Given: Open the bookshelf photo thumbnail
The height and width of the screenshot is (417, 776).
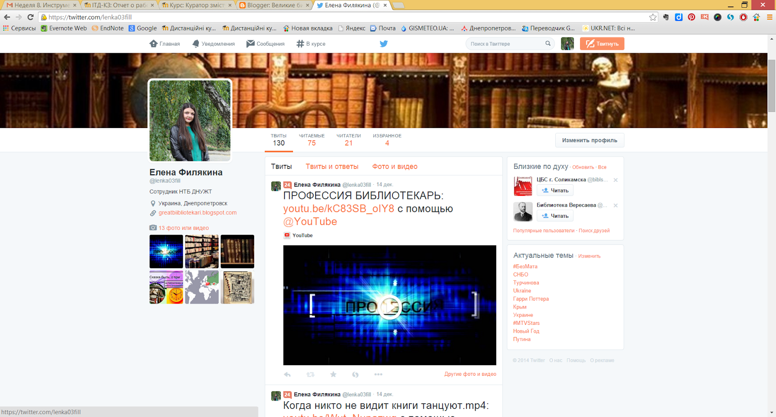Looking at the screenshot, I should pyautogui.click(x=202, y=252).
